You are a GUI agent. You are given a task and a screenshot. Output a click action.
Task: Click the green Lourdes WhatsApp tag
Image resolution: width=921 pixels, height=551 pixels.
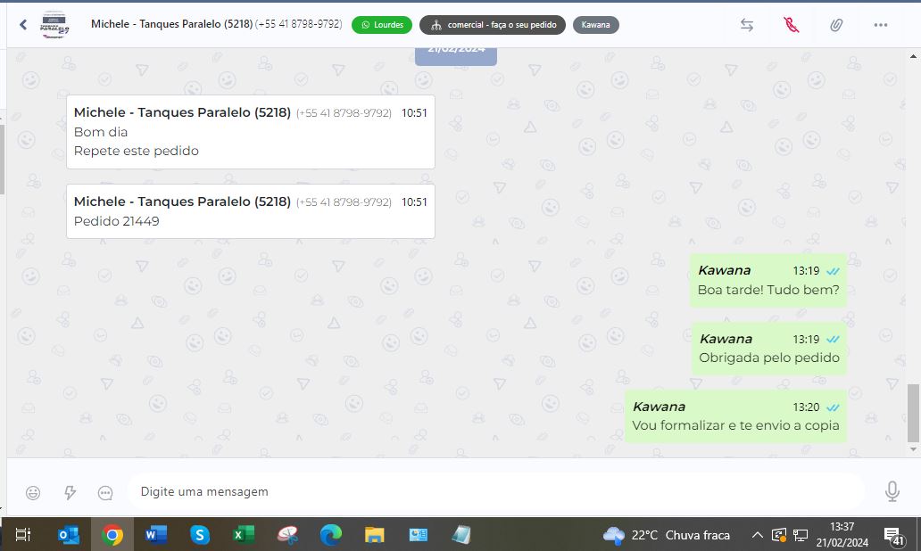coord(381,25)
